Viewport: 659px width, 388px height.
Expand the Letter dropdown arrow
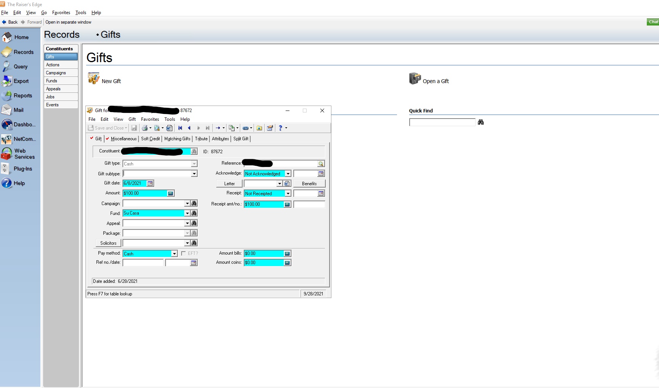280,184
